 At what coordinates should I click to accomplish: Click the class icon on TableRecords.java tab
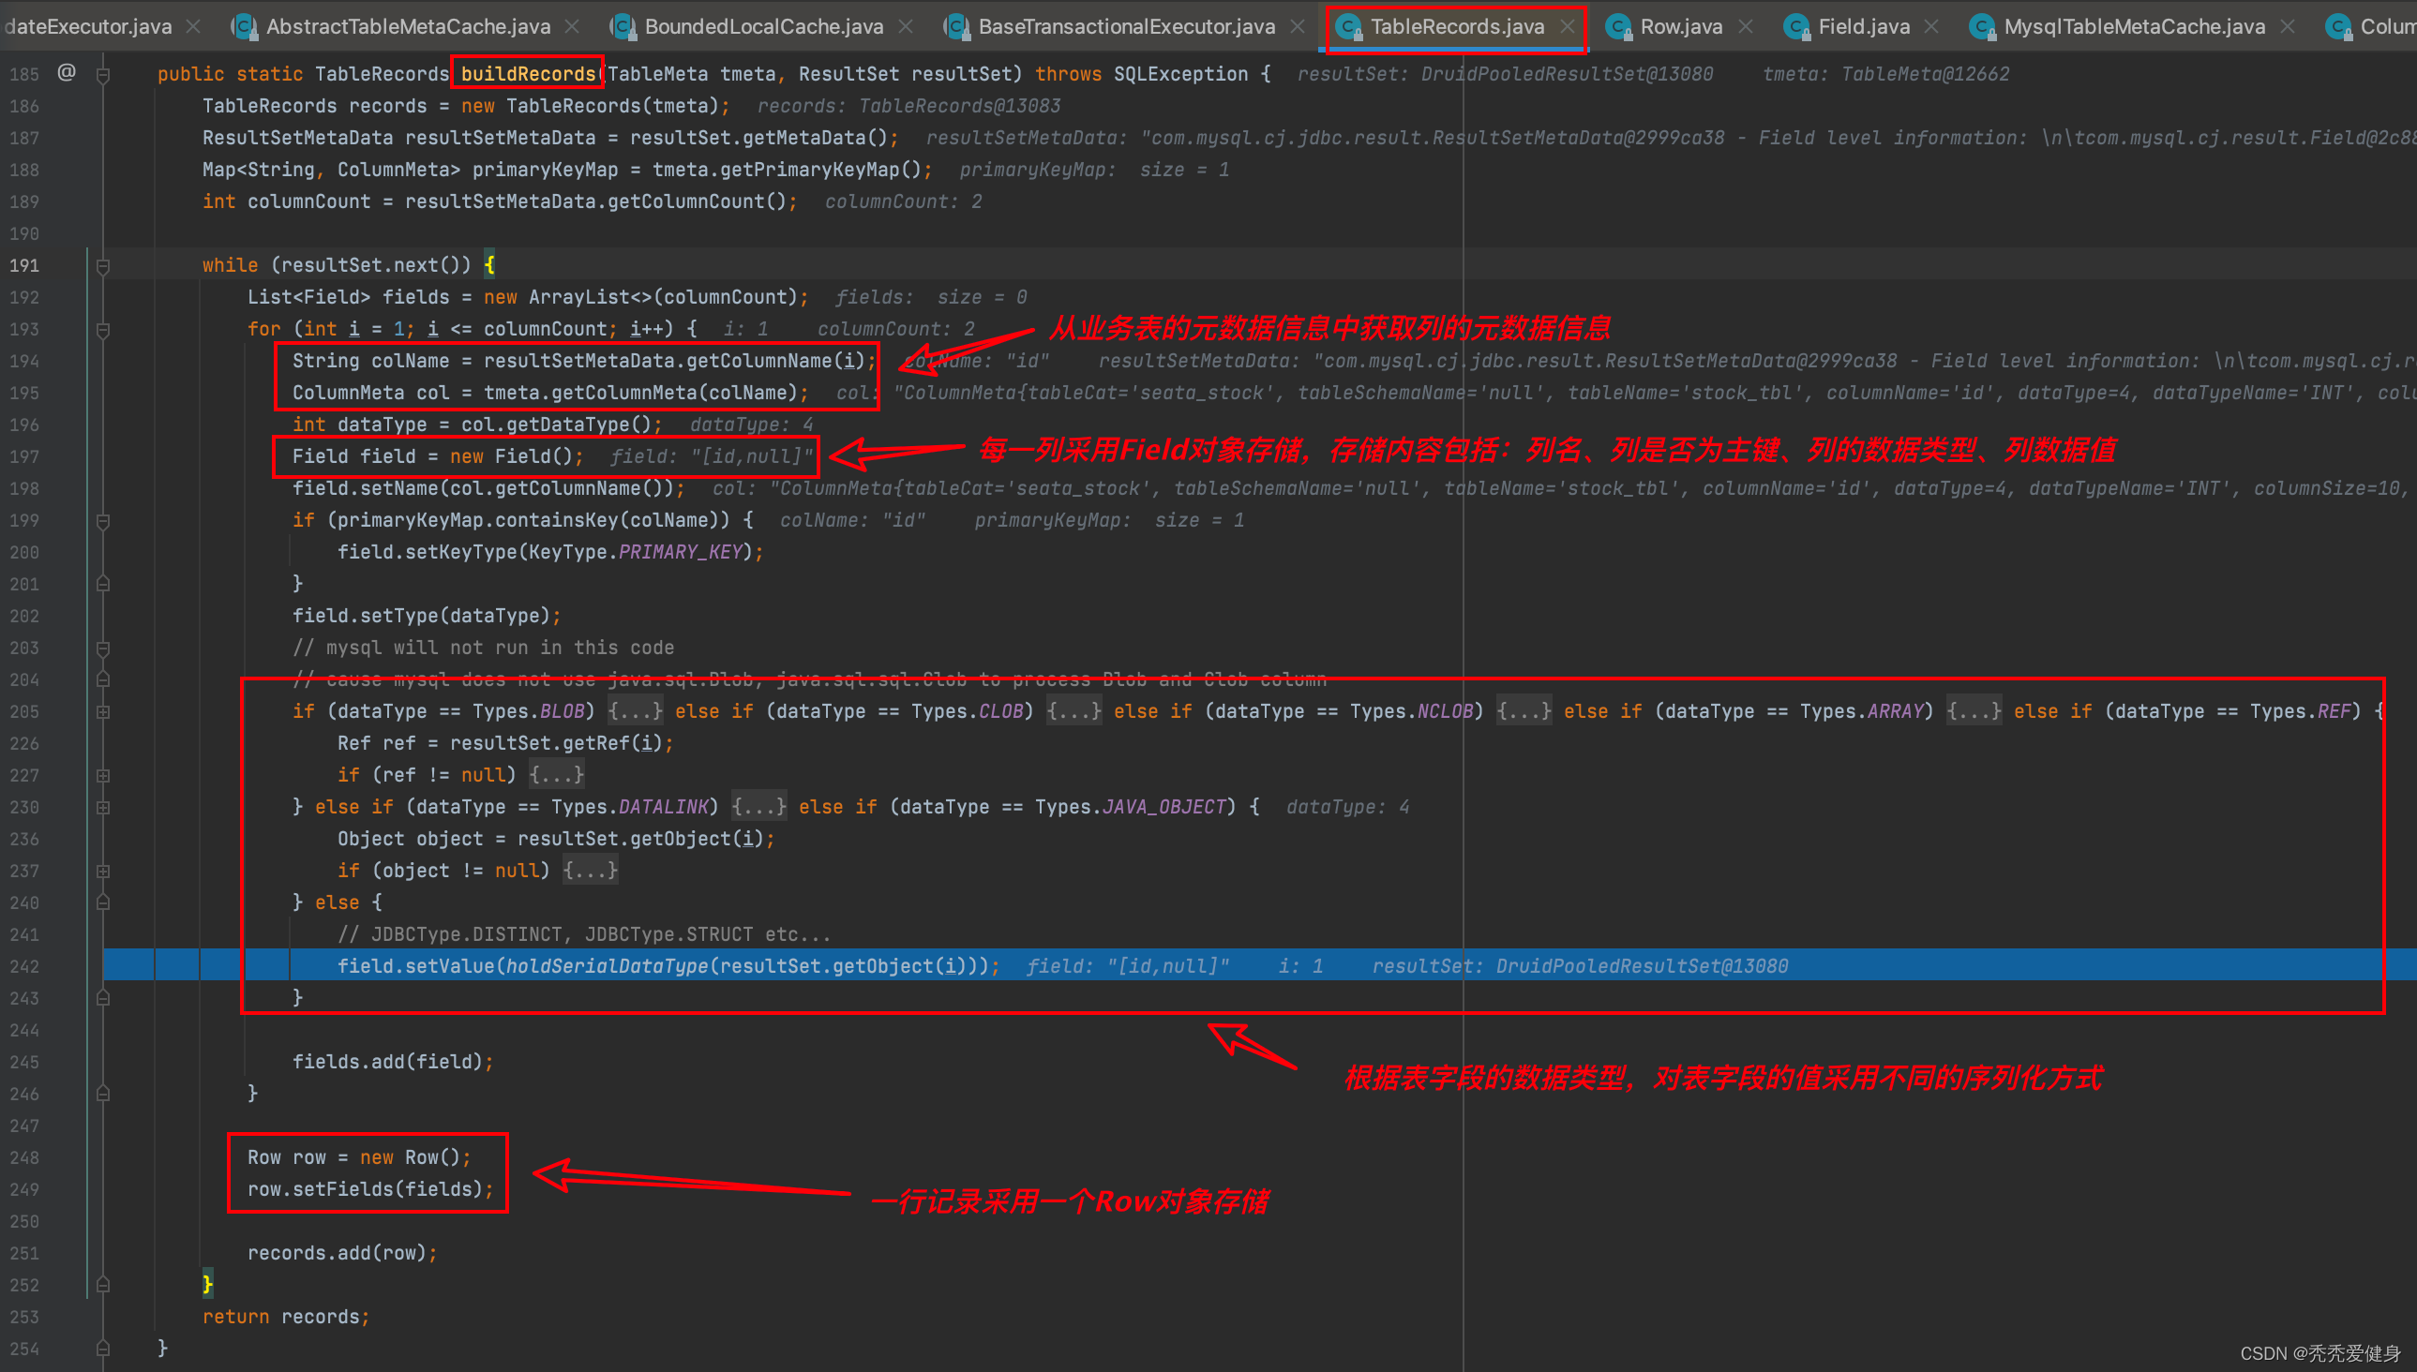1349,27
